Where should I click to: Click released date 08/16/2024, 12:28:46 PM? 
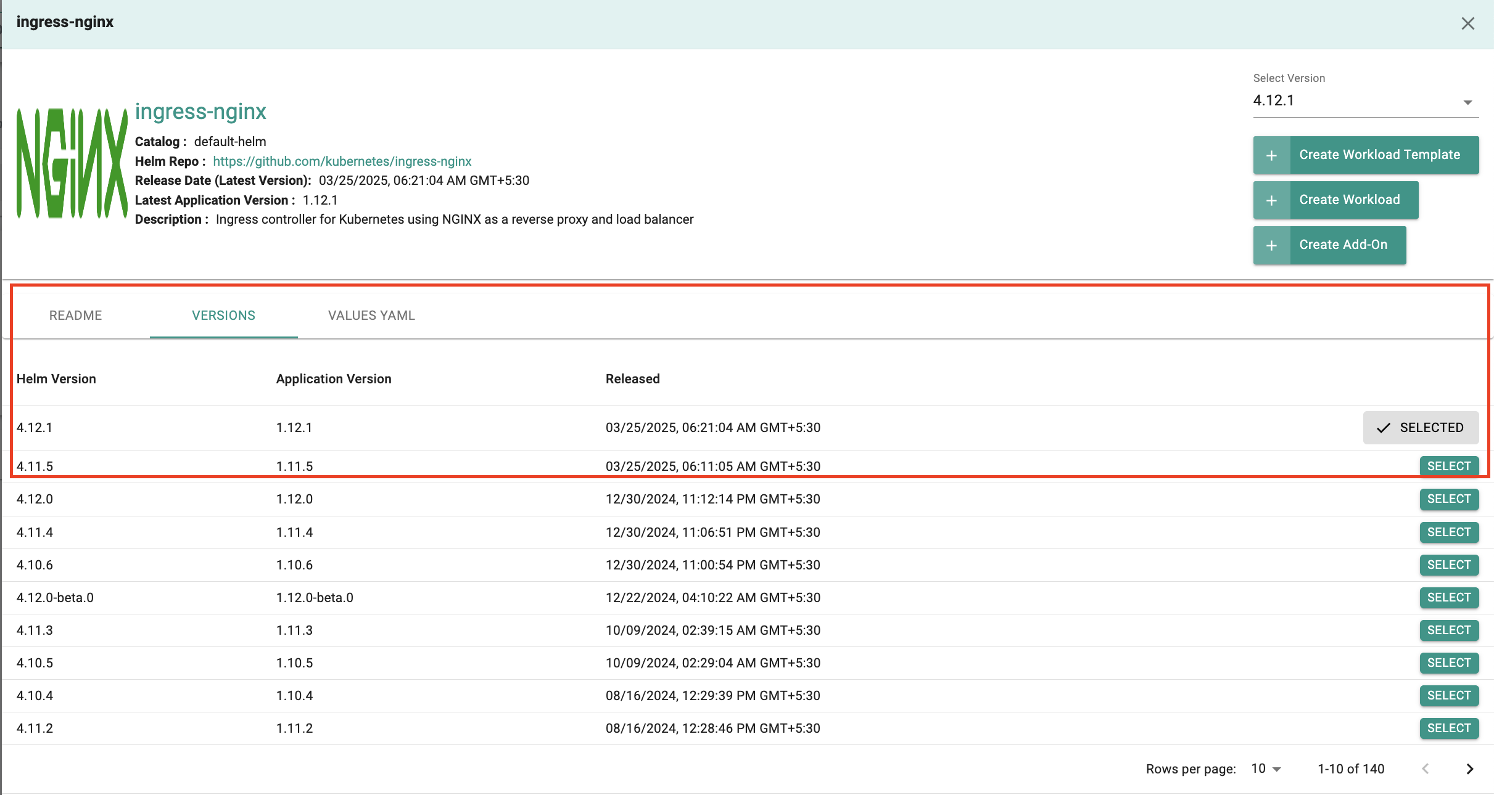point(713,728)
